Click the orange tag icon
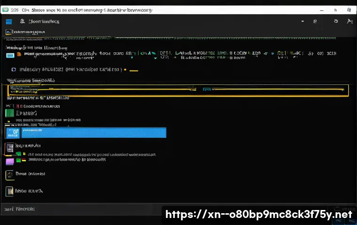Viewport: 357px width, 225px height. pyautogui.click(x=19, y=54)
